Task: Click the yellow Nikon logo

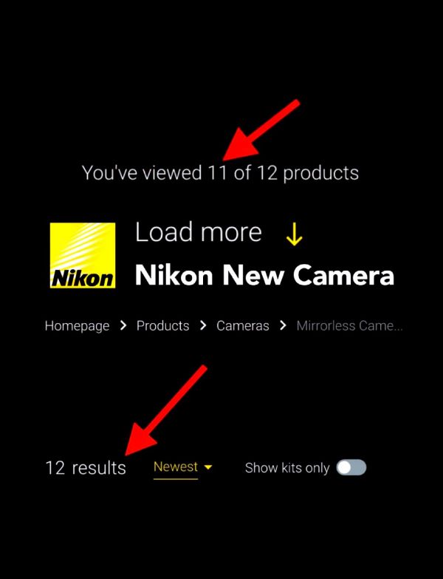Action: click(x=83, y=255)
